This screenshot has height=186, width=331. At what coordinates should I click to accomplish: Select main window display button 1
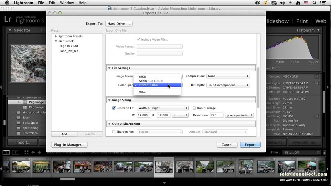(x=6, y=152)
